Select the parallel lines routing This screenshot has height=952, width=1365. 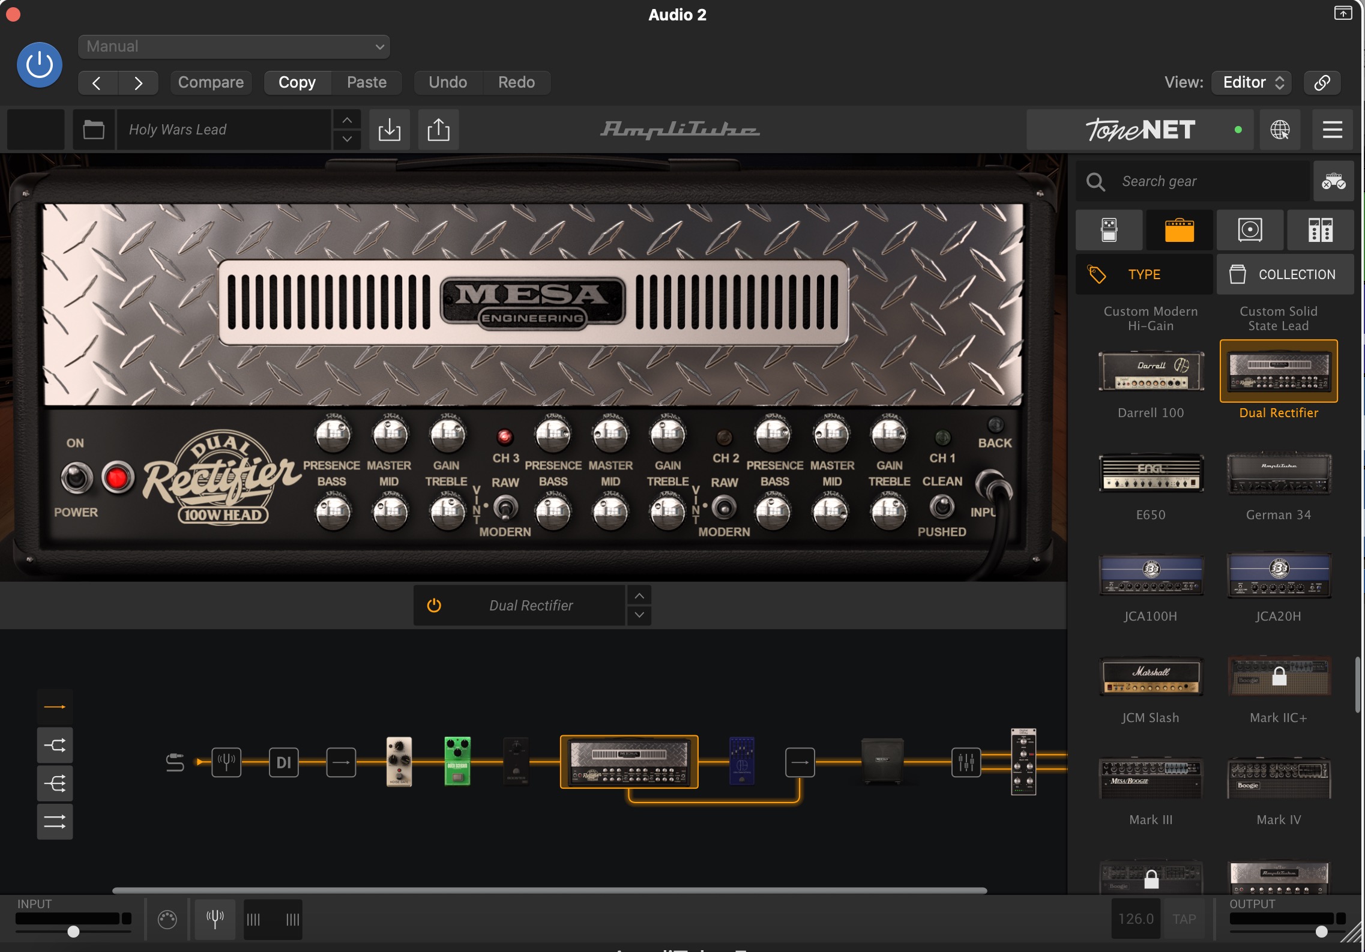55,822
